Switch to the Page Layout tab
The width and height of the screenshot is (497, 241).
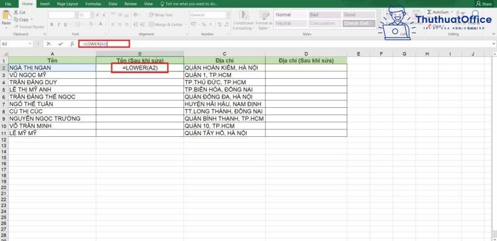(67, 4)
